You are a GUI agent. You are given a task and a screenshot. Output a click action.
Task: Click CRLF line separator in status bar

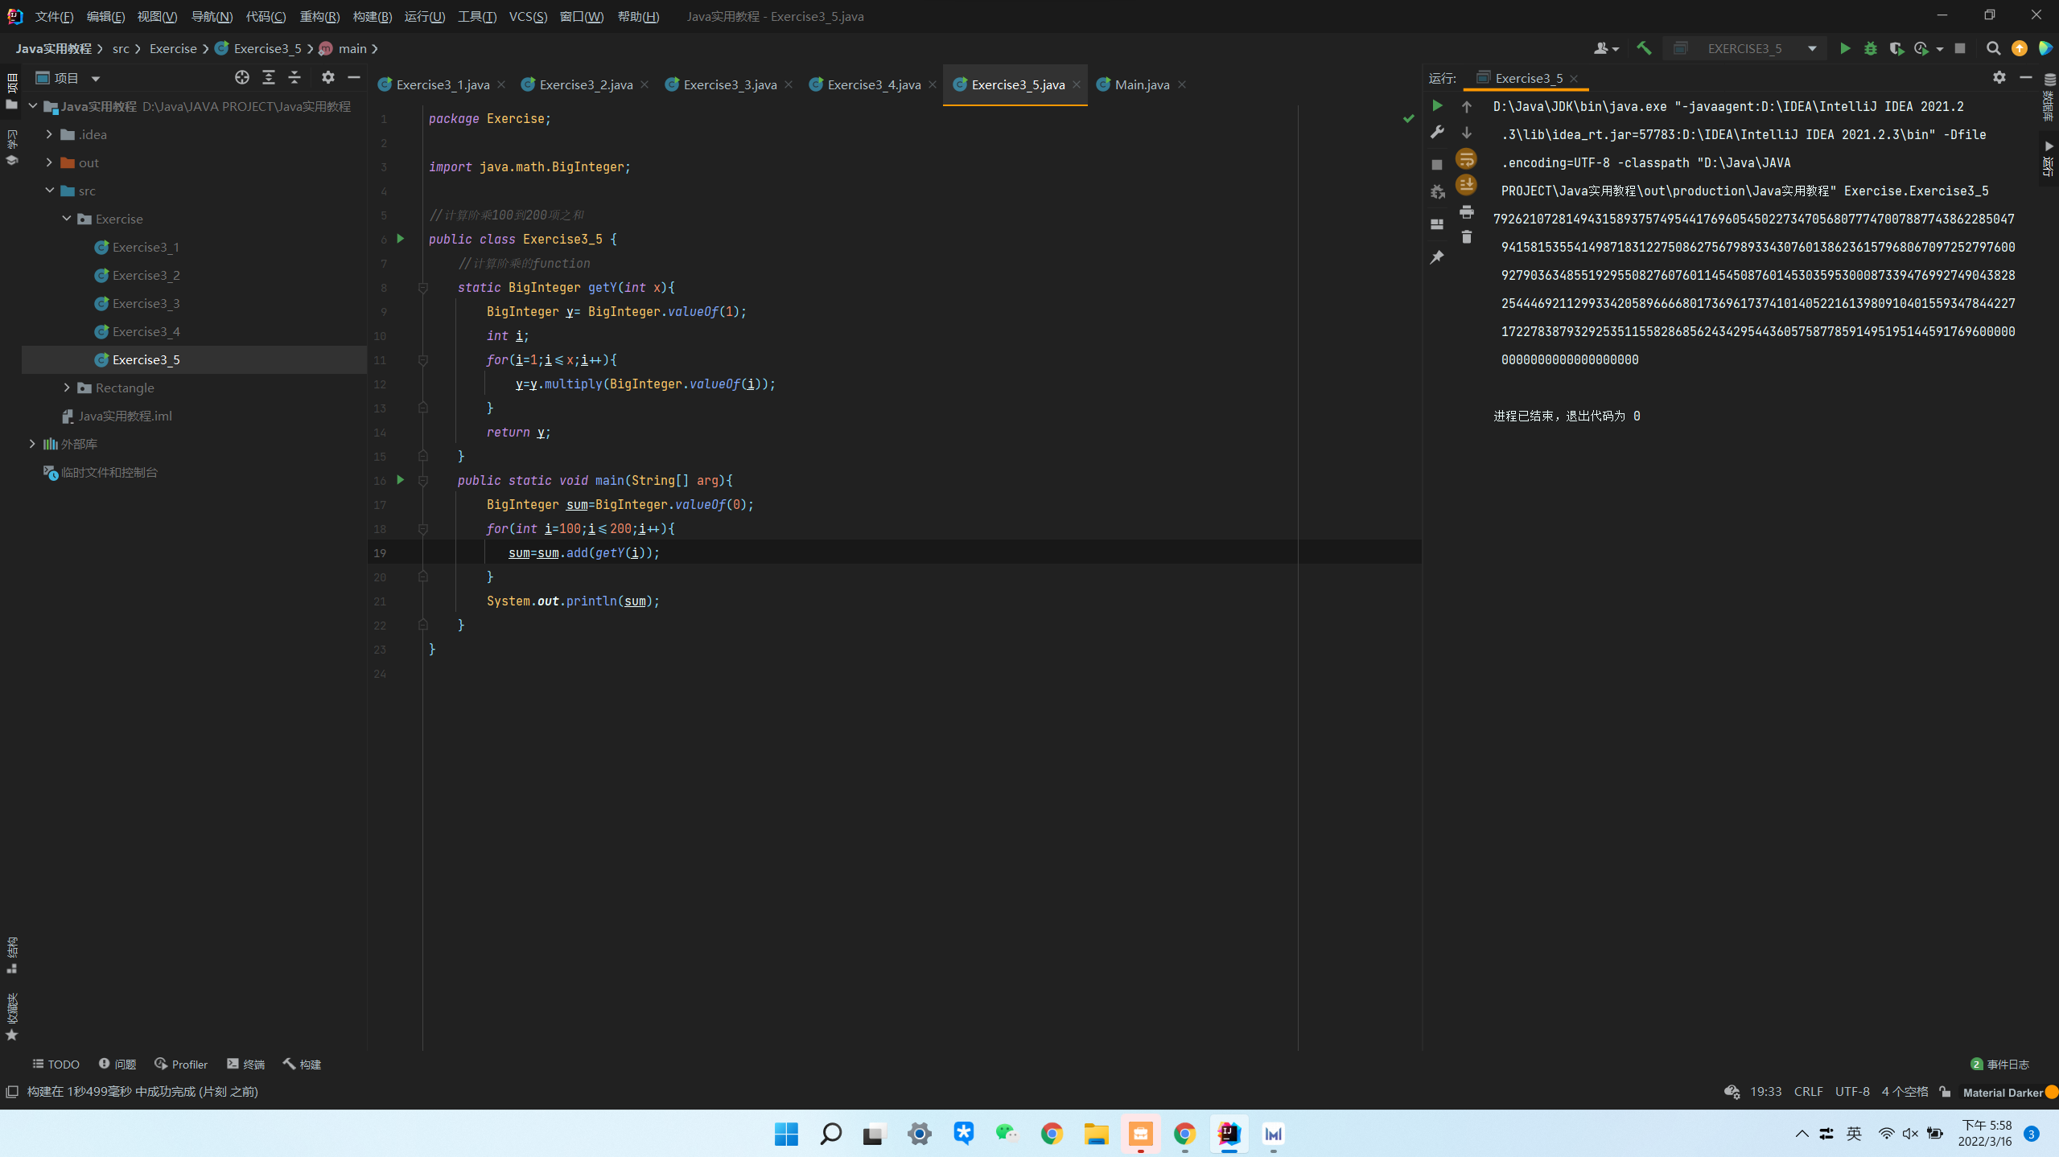point(1808,1091)
